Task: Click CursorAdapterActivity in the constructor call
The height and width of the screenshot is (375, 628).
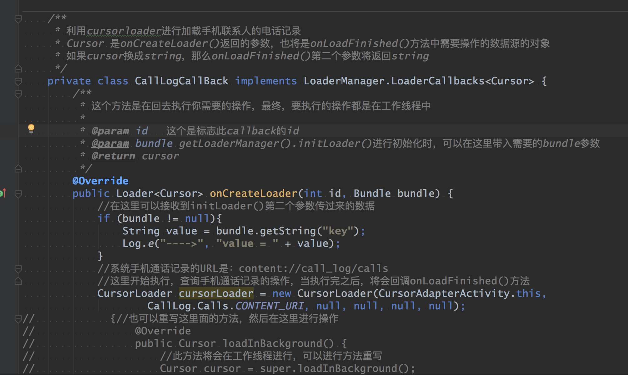Action: (x=444, y=293)
